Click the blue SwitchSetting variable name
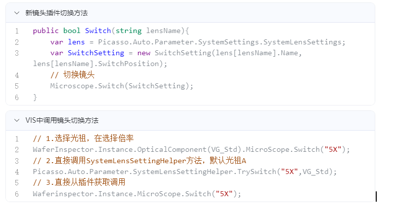This screenshot has height=208, width=397. [x=96, y=53]
